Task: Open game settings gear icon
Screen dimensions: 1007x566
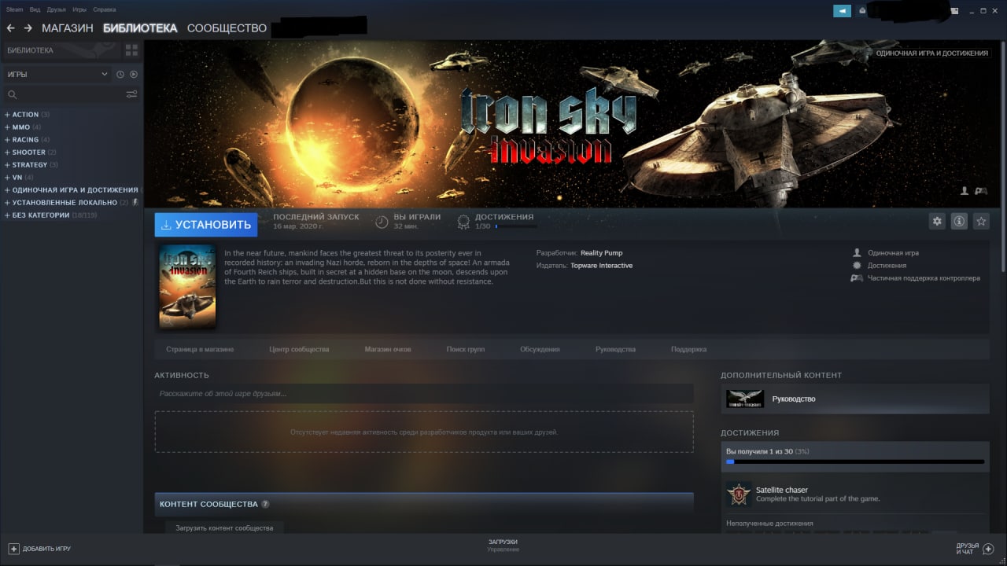Action: [x=937, y=222]
